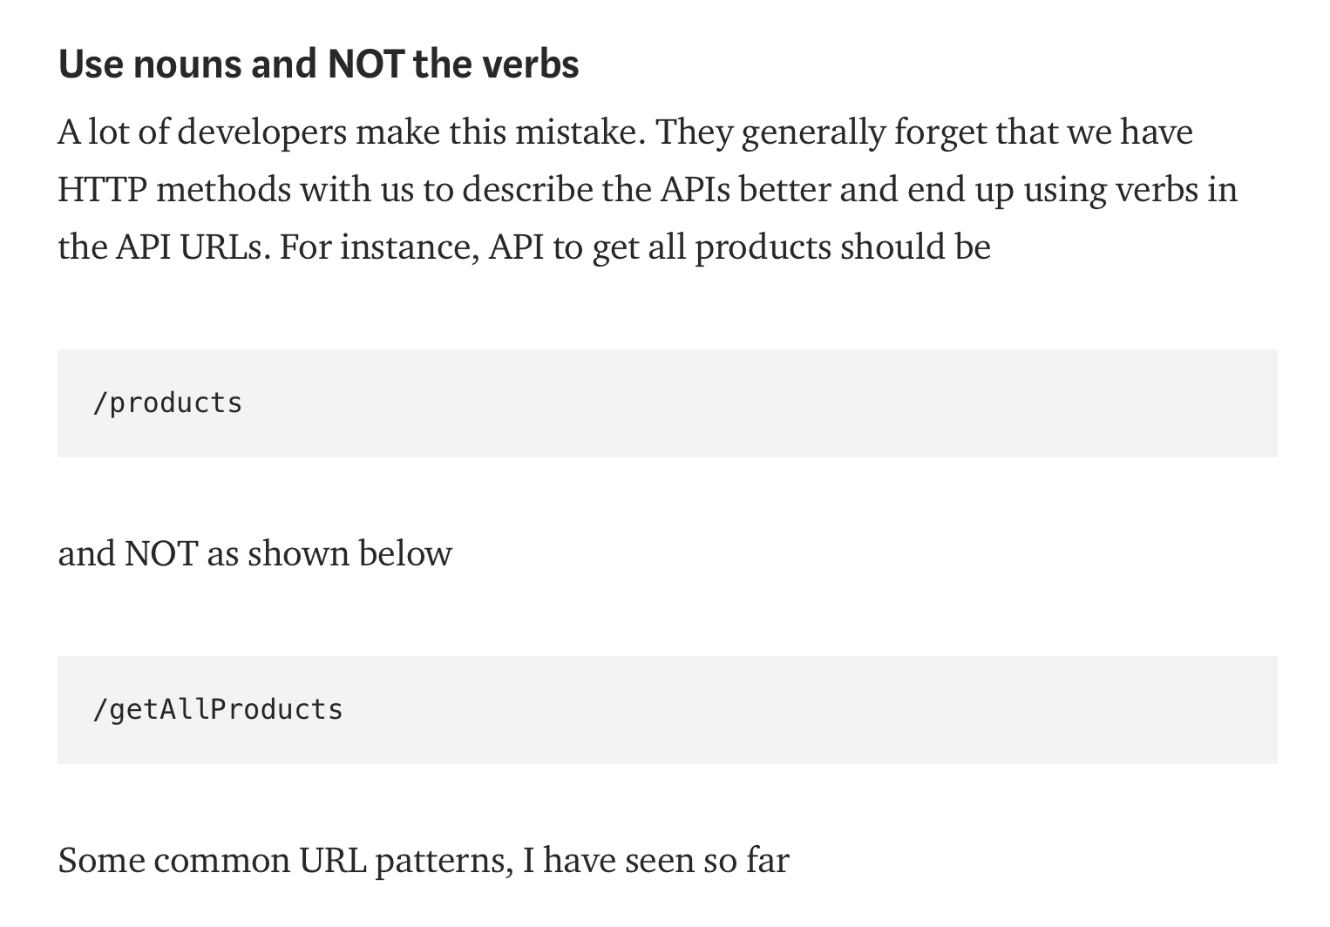Click the word "HTTP" in the paragraph

[x=102, y=190]
